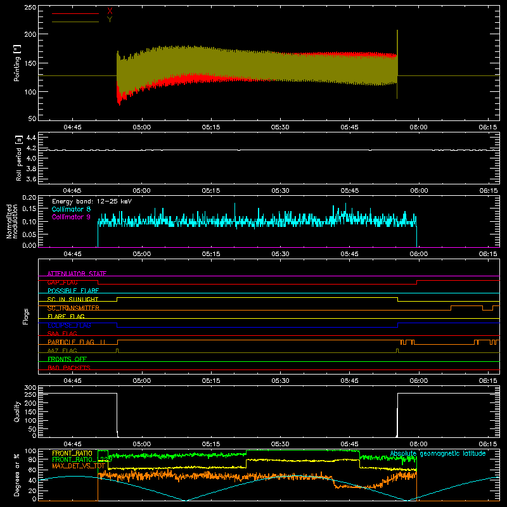
Task: Click the 4.4 tick on Roll period axis
Action: pyautogui.click(x=31, y=138)
